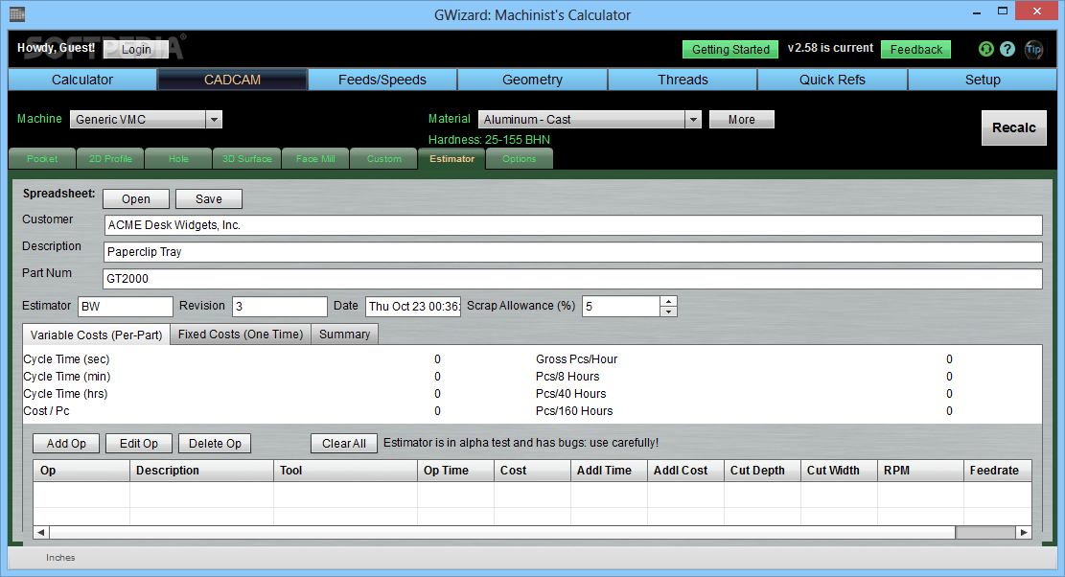Click left arrow of horizontal table scrollbar

pos(41,532)
